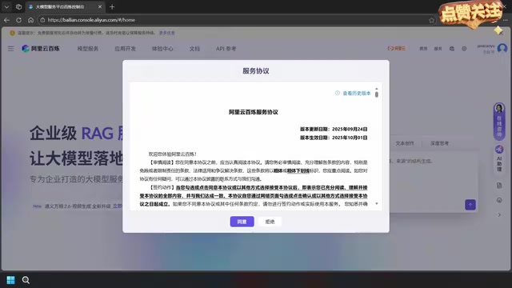512x288 pixels.
Task: Click the round icon below the document icon
Action: pos(499,200)
